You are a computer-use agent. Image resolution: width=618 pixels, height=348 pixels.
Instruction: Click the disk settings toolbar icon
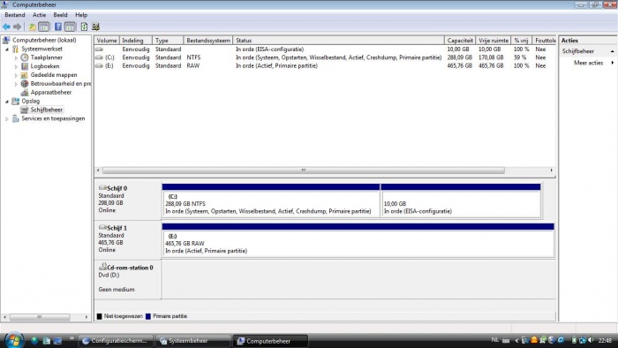click(x=95, y=26)
